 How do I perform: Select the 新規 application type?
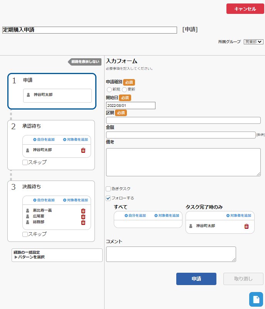click(x=109, y=89)
